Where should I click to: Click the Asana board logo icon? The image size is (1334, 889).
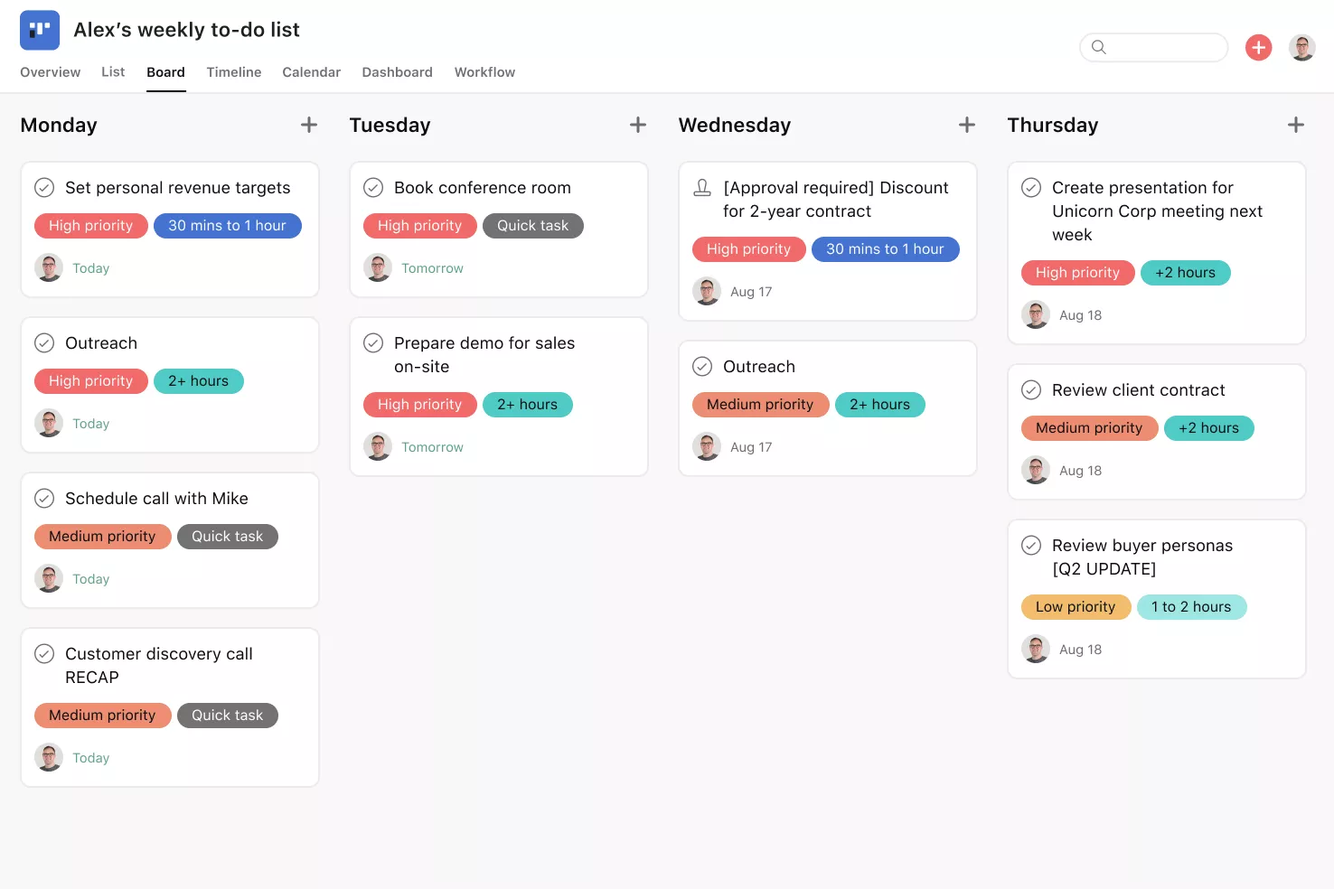[x=39, y=30]
